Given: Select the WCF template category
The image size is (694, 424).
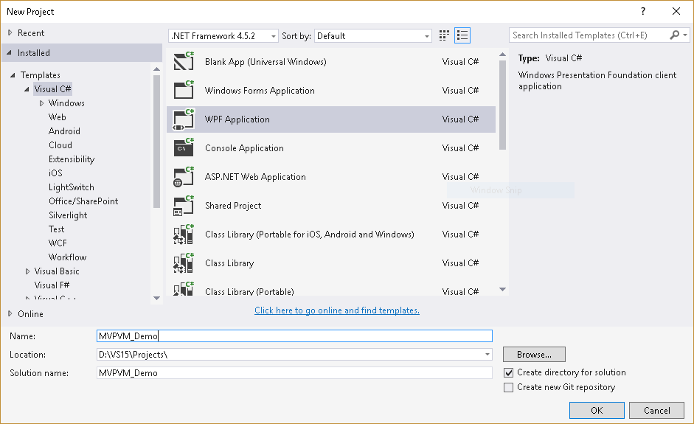Looking at the screenshot, I should coord(58,243).
